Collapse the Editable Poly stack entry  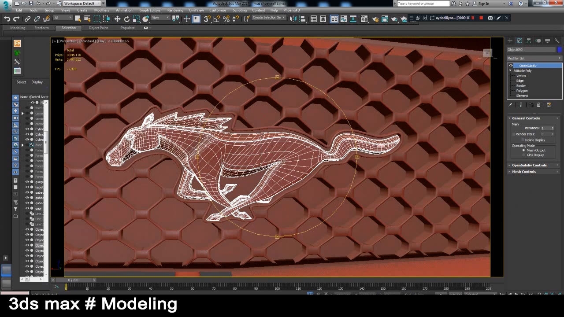[x=510, y=70]
